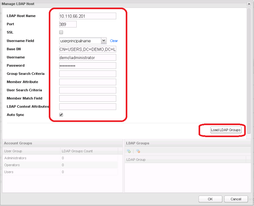The height and width of the screenshot is (206, 254).
Task: Click the Group Search Criteria field
Action: (x=87, y=74)
